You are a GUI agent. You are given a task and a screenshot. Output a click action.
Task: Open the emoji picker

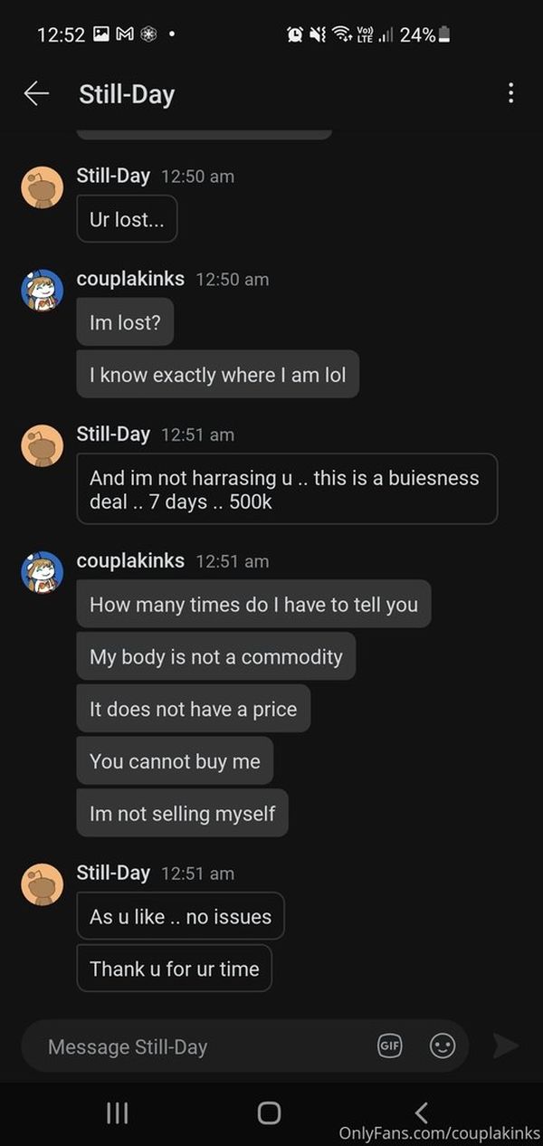(442, 1046)
